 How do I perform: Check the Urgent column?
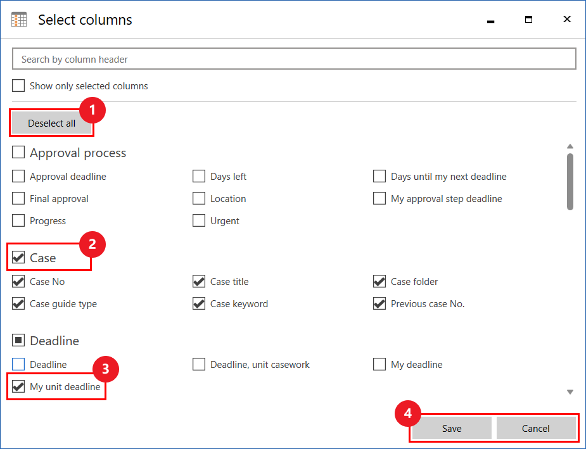(x=199, y=220)
